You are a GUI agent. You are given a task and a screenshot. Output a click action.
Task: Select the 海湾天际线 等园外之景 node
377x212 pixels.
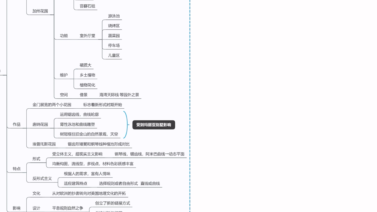[119, 95]
